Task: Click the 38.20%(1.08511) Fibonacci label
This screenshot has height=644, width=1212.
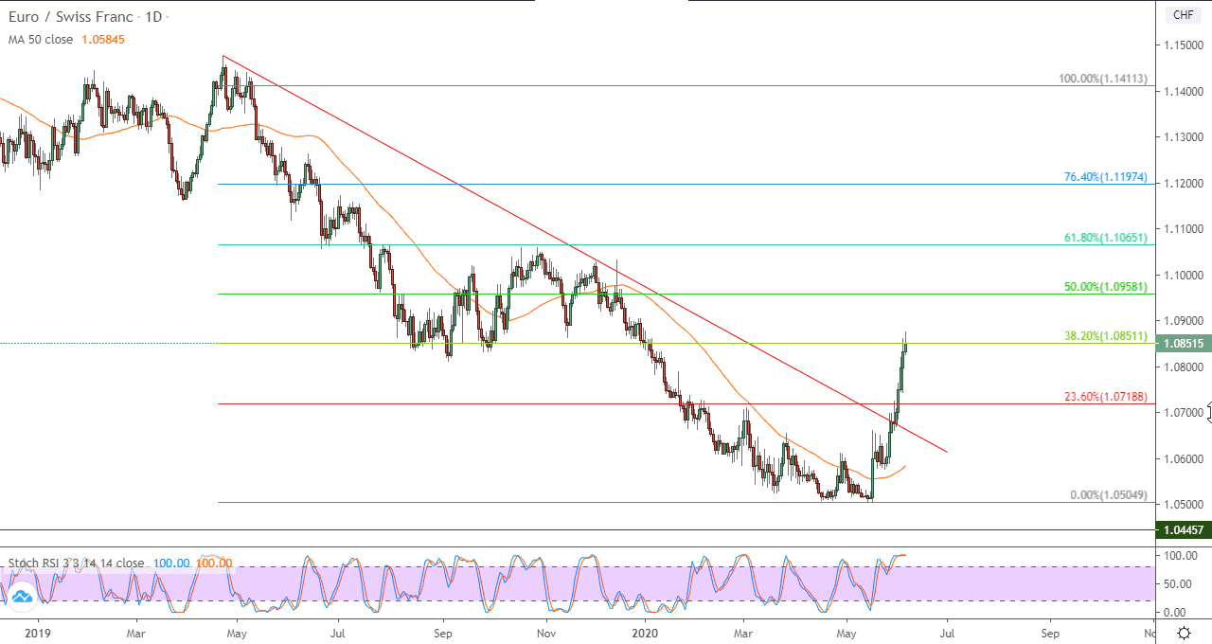Action: 1106,336
